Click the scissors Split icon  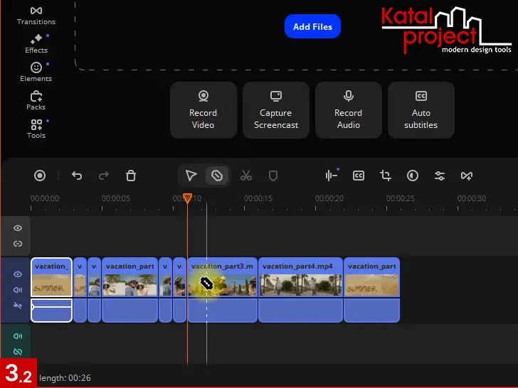pos(246,176)
